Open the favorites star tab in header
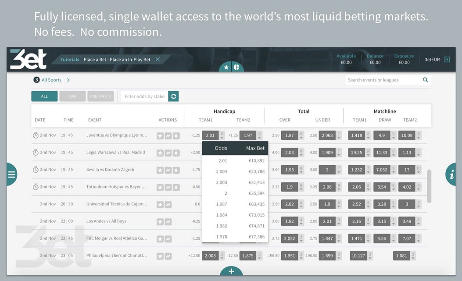 click(226, 68)
